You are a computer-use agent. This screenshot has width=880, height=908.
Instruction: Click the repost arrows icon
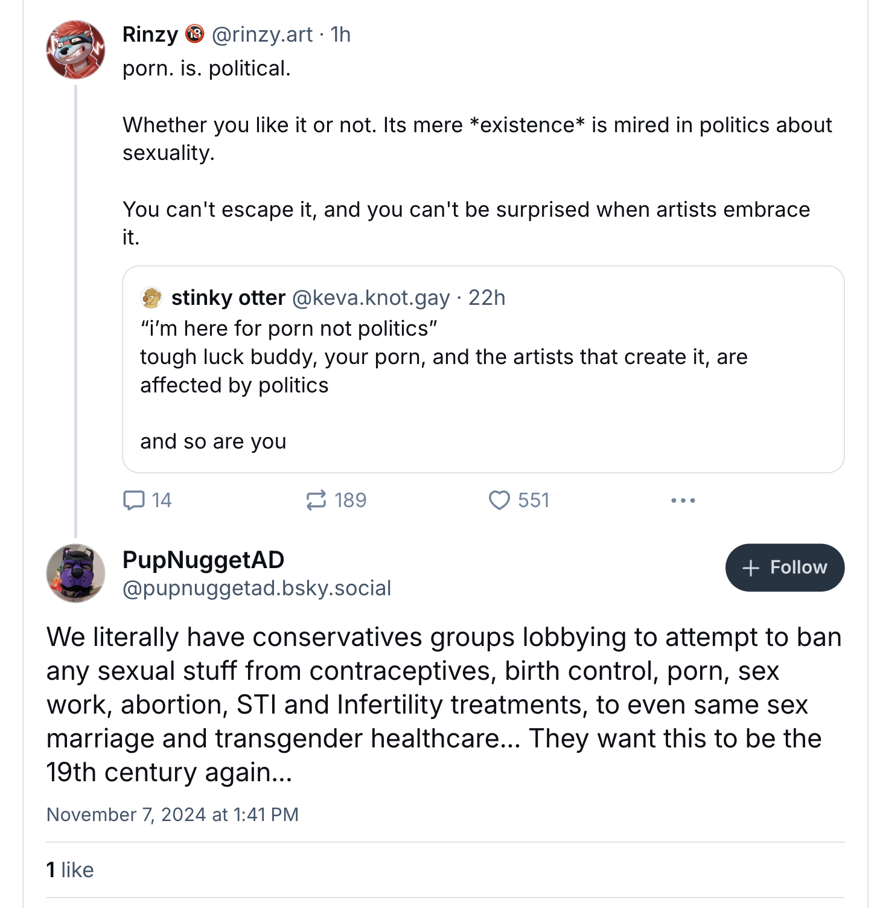[x=316, y=500]
